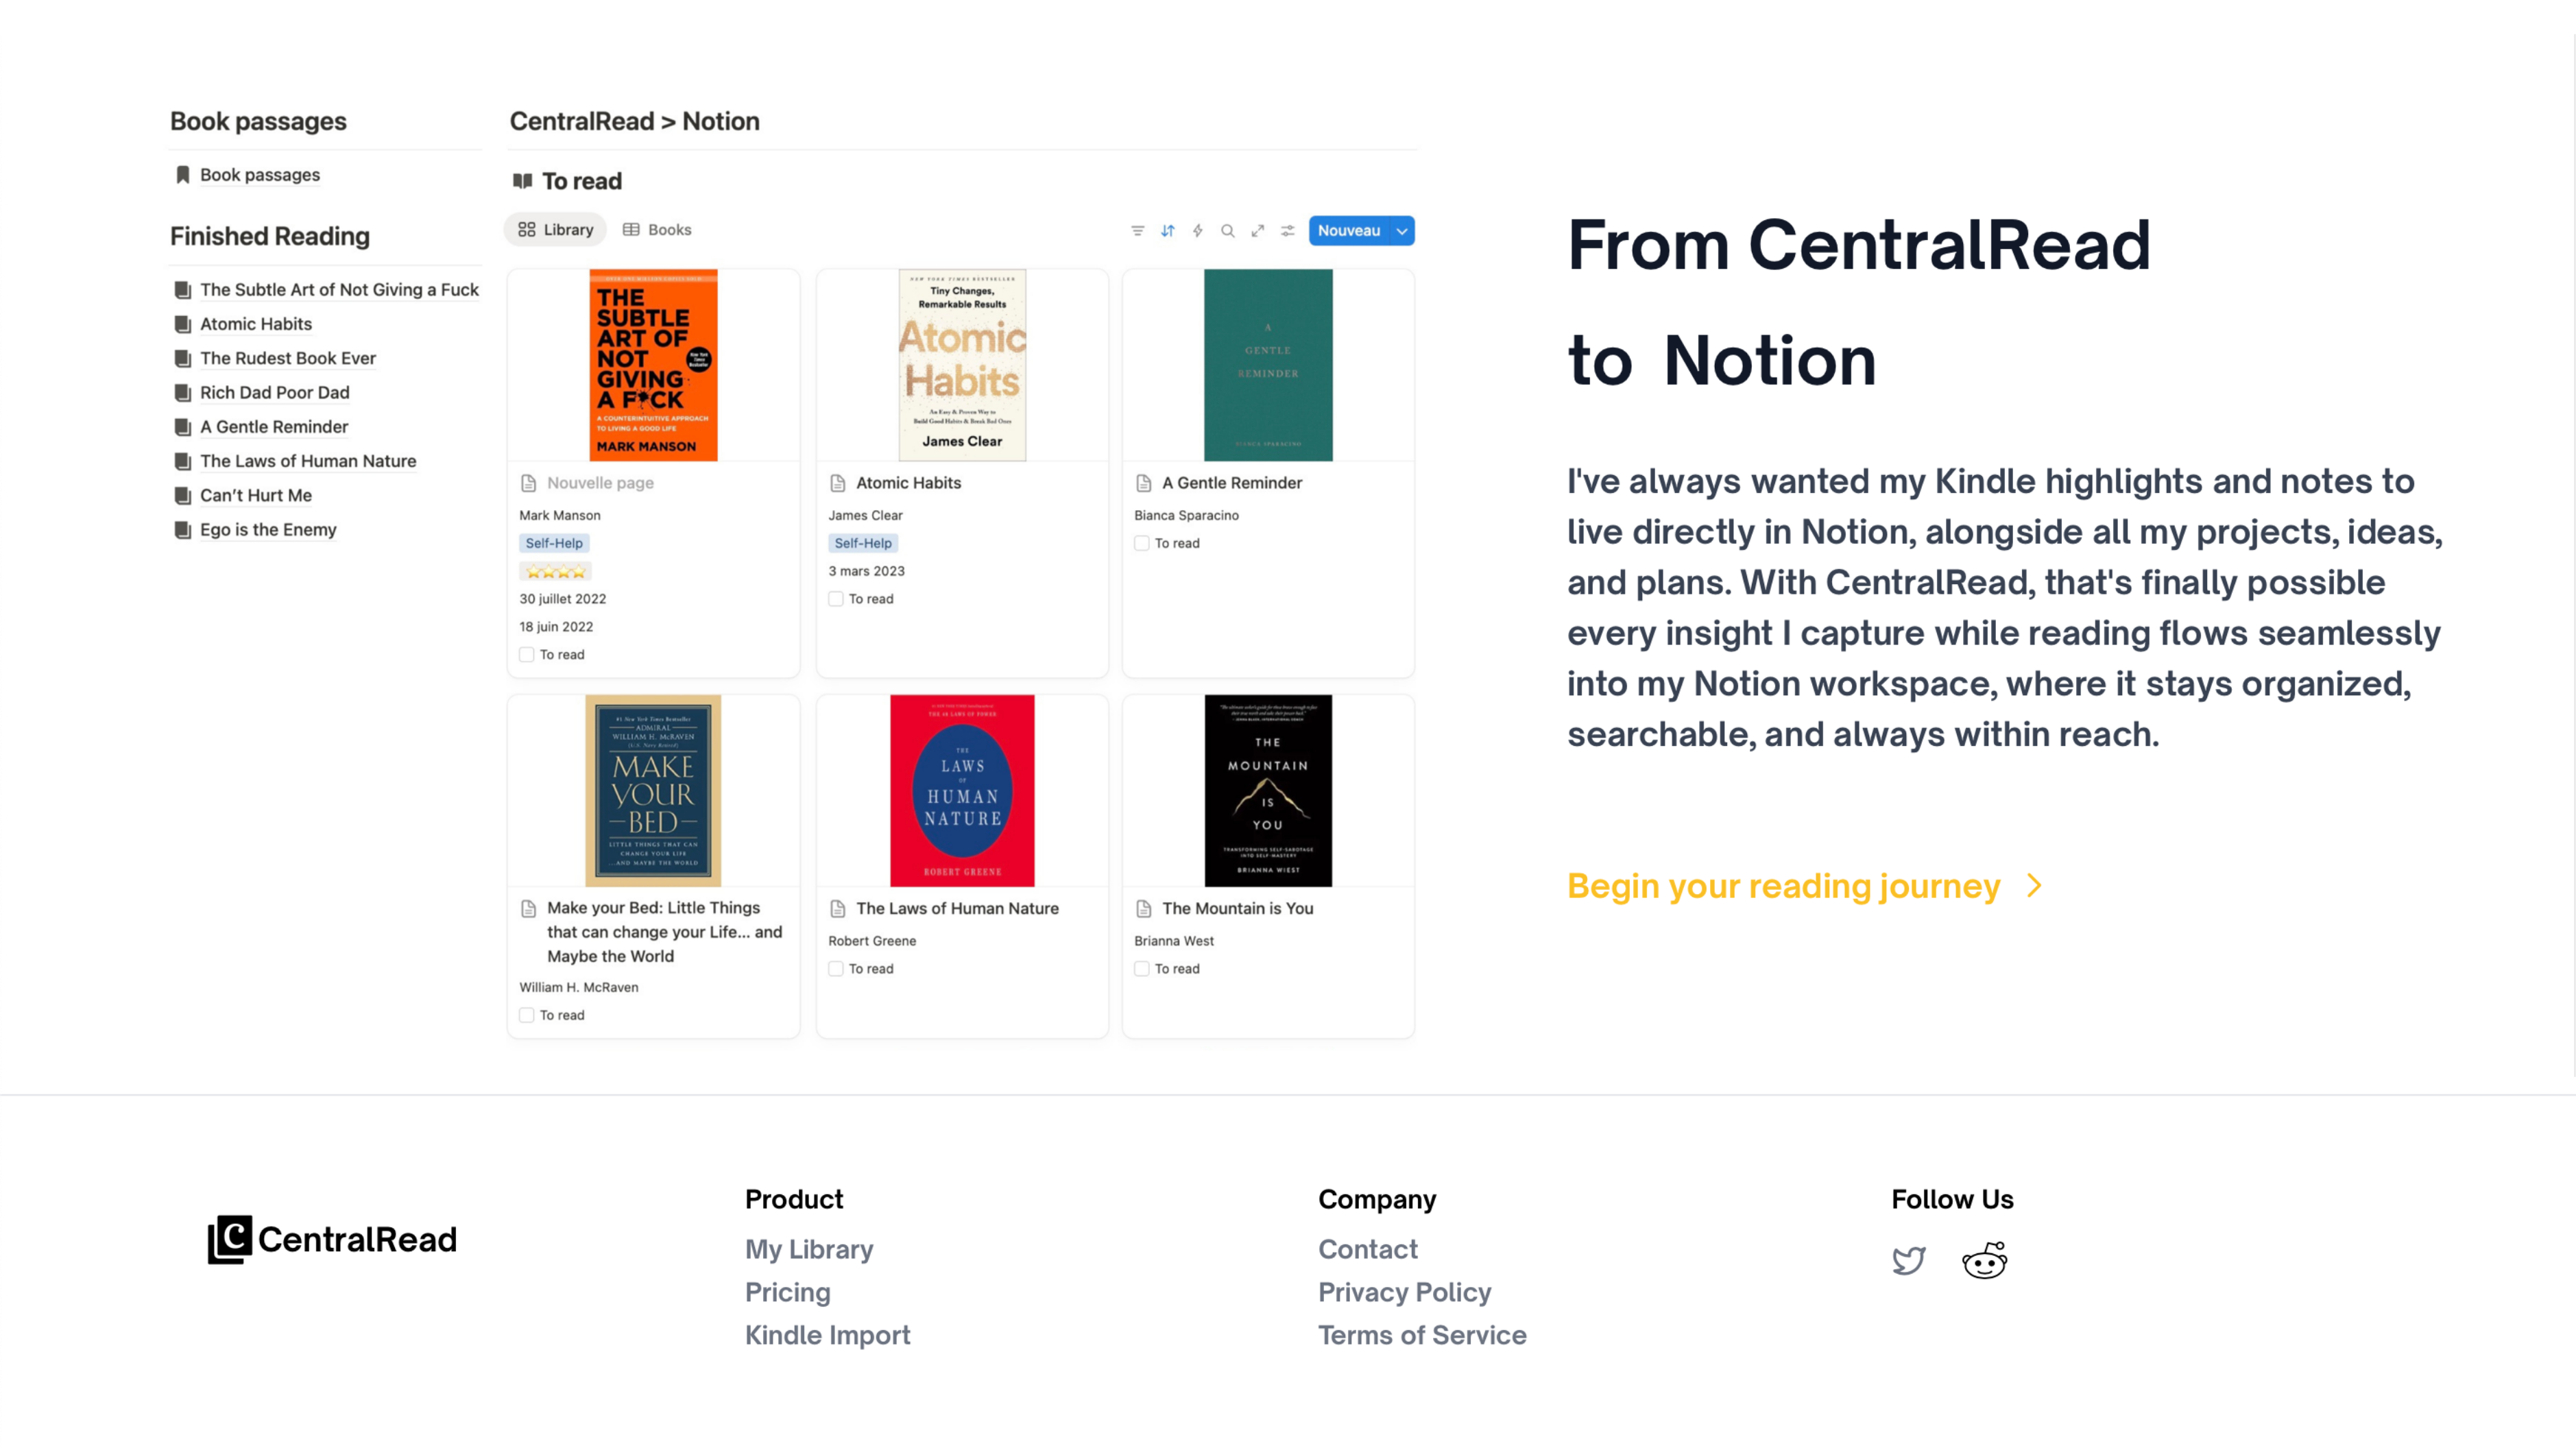This screenshot has height=1448, width=2576.
Task: Select the Library view tab
Action: (x=555, y=229)
